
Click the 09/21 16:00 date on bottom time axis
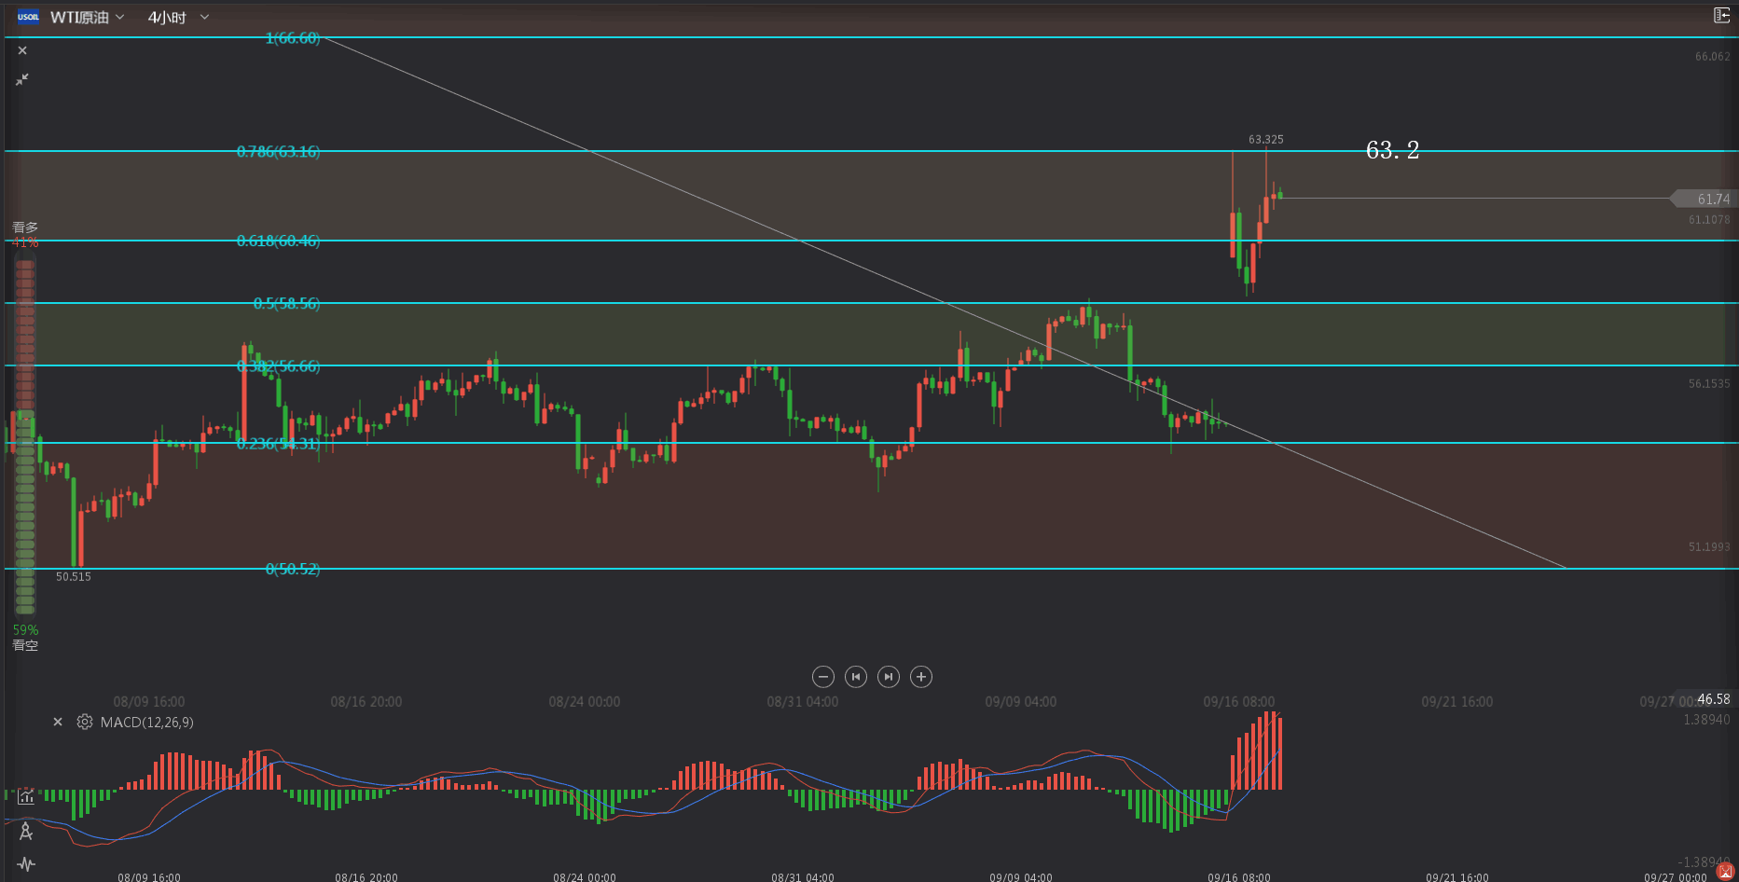pyautogui.click(x=1457, y=877)
